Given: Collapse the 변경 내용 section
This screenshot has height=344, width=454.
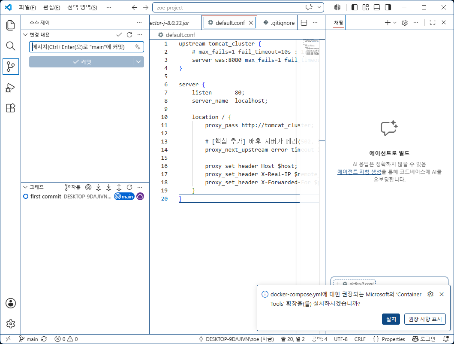Looking at the screenshot, I should pyautogui.click(x=25, y=35).
